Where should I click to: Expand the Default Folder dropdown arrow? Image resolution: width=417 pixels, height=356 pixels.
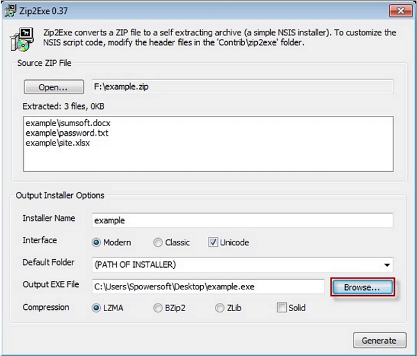[x=387, y=265]
